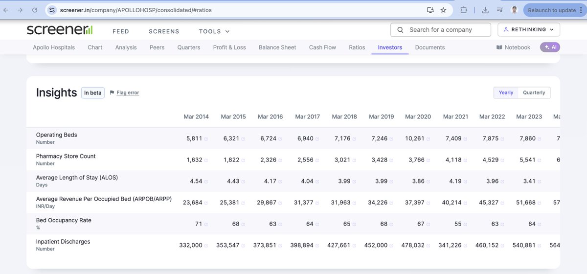
Task: Go back with the browser back arrow
Action: 6,10
